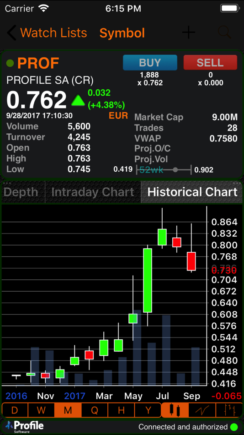Image resolution: width=244 pixels, height=435 pixels.
Task: Tap the bid size 1,888
Action: coord(149,75)
